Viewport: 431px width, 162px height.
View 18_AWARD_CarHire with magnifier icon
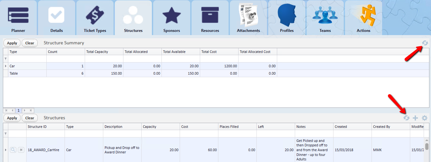click(13, 150)
